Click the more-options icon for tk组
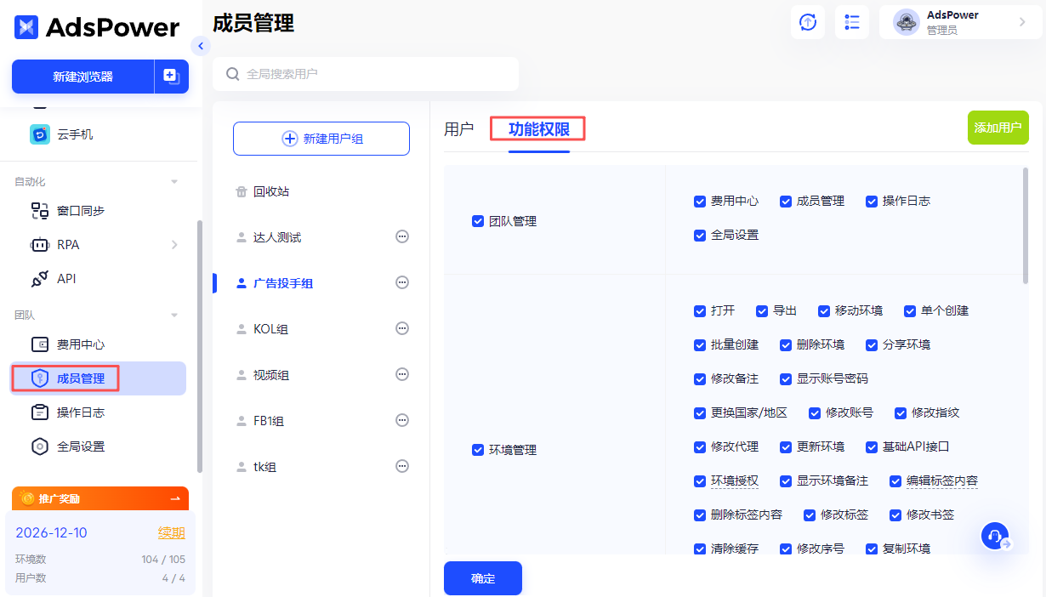The image size is (1046, 597). click(x=402, y=467)
